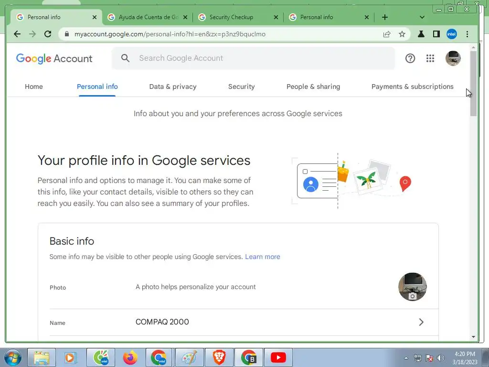Click the Google Account logo
Image resolution: width=489 pixels, height=367 pixels.
pos(54,58)
